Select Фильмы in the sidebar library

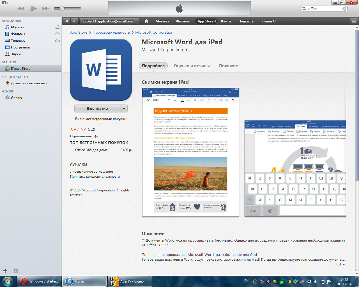(18, 34)
